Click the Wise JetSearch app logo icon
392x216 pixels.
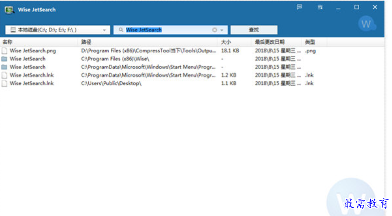coord(9,10)
